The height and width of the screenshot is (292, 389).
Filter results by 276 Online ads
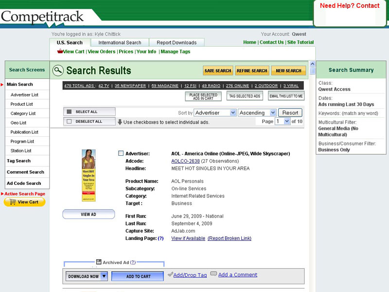(x=237, y=86)
